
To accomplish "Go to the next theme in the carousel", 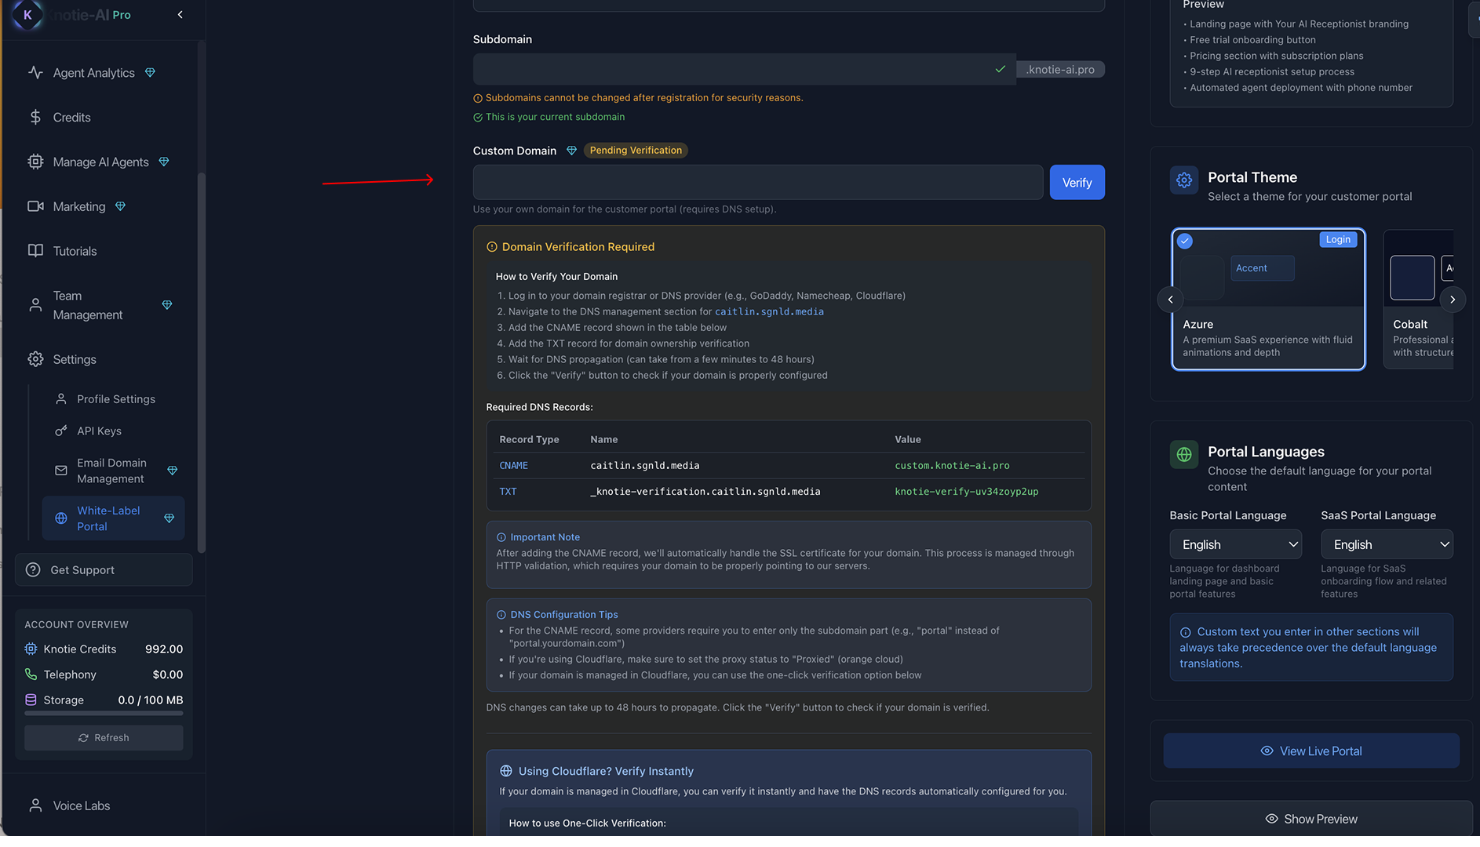I will (1453, 300).
